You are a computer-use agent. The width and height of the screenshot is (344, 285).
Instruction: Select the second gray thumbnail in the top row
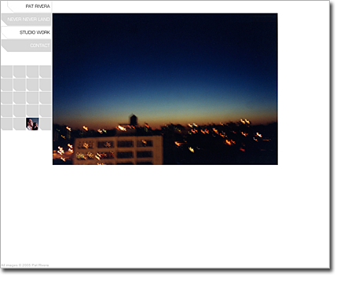(20, 71)
